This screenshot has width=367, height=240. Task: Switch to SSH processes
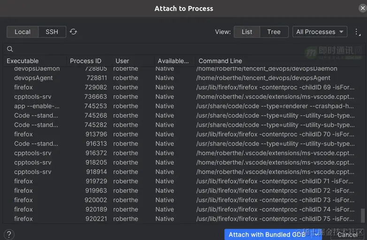click(52, 32)
